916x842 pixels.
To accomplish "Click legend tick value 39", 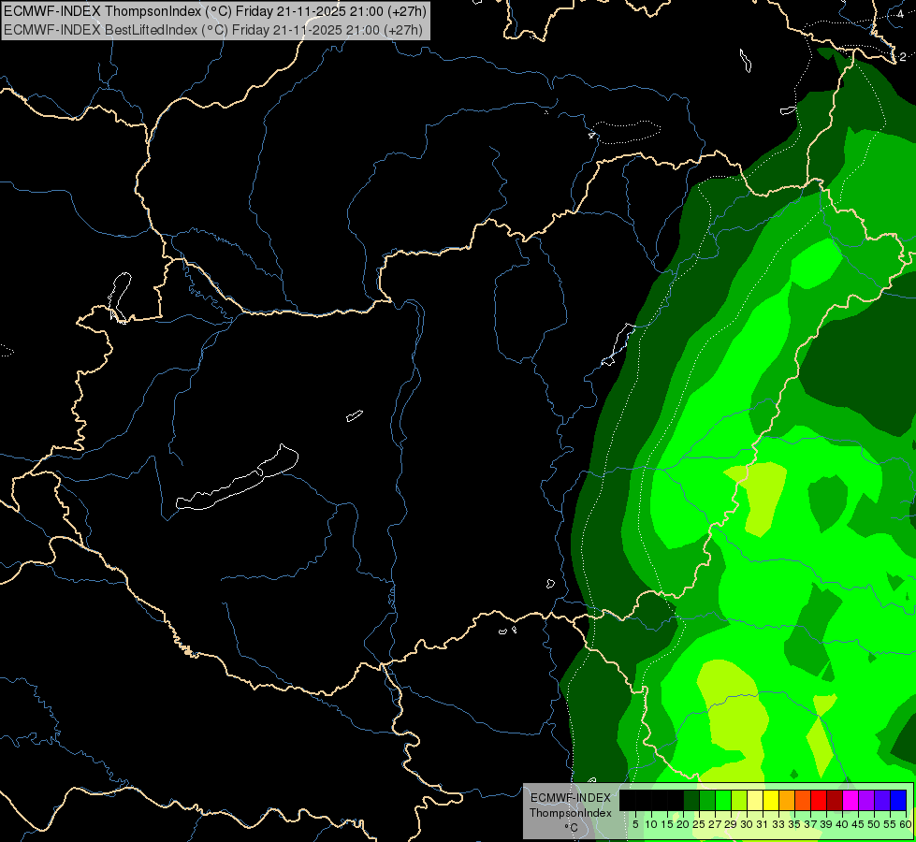I will (826, 824).
